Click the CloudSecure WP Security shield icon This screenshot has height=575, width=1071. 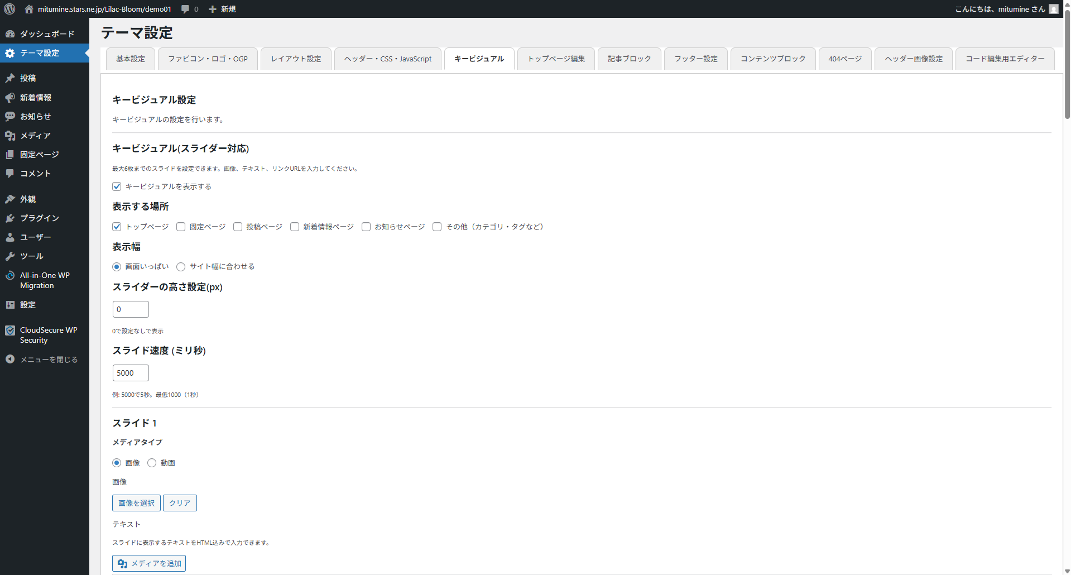[10, 330]
